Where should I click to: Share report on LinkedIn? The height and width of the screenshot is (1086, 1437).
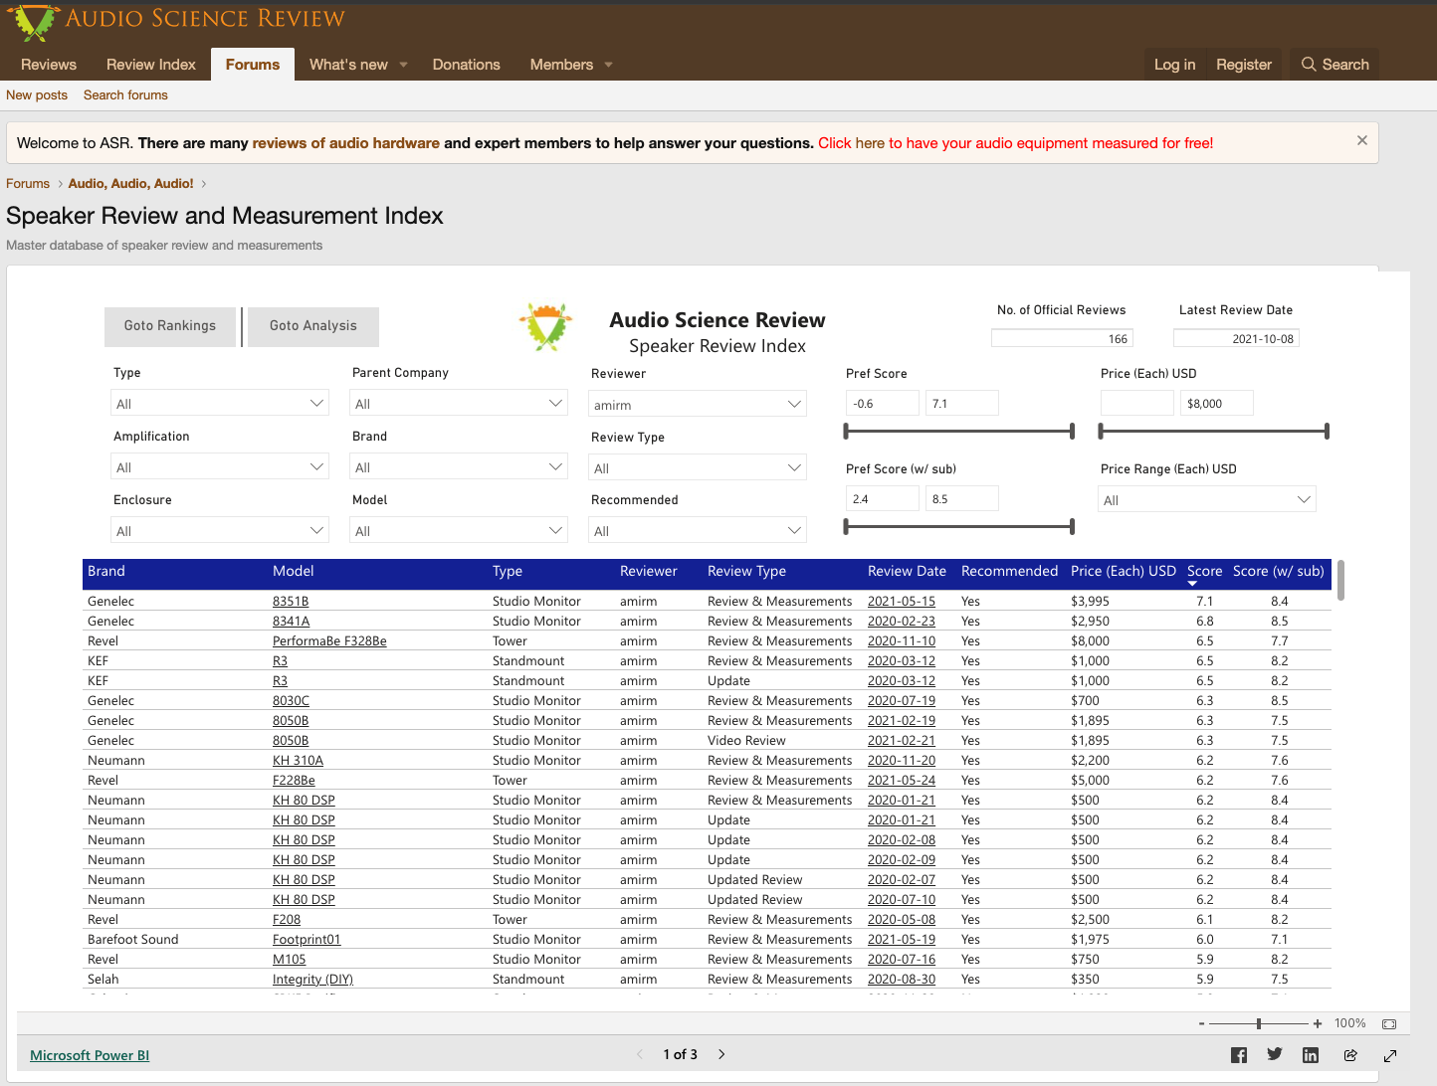(x=1311, y=1055)
